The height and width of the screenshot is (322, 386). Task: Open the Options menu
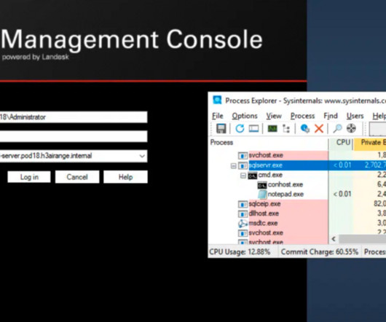point(245,116)
